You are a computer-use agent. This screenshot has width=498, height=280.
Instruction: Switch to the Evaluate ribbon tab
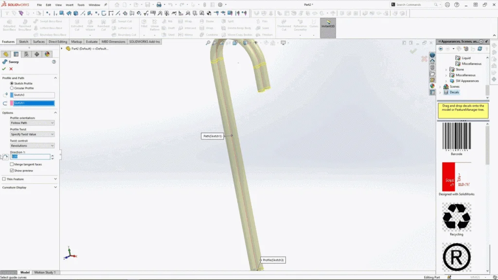[91, 42]
